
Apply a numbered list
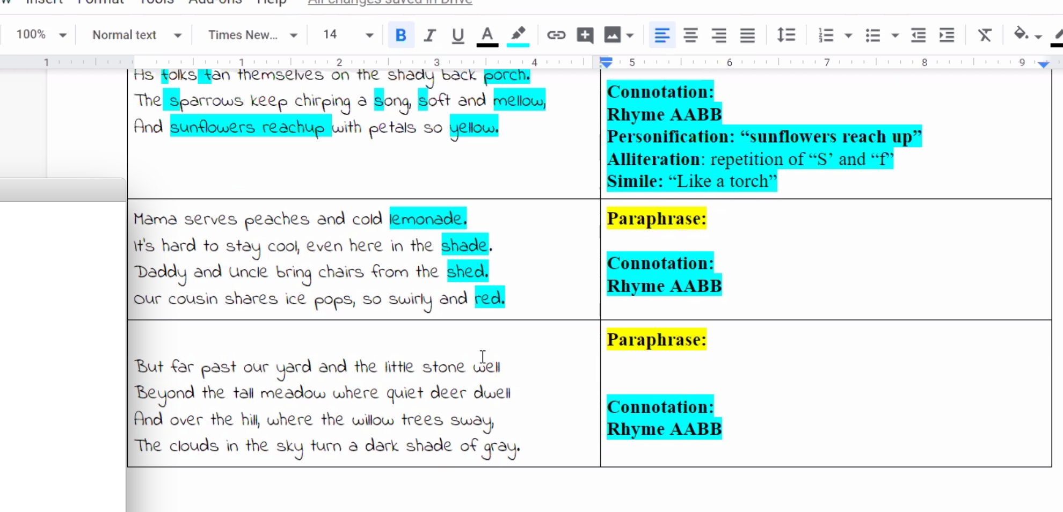[x=826, y=35]
